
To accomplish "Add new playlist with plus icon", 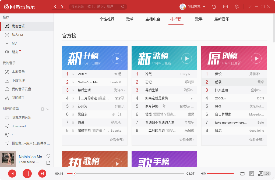I will (42, 109).
